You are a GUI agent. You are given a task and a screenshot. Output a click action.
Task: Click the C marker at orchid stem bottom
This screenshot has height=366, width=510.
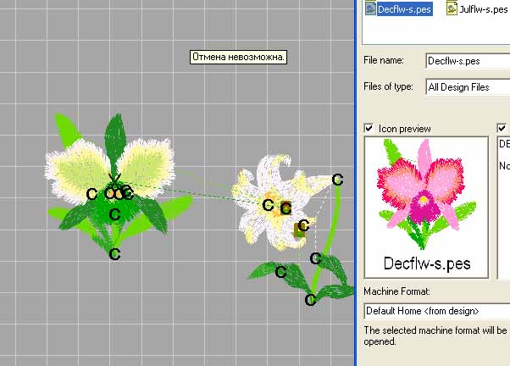click(114, 253)
